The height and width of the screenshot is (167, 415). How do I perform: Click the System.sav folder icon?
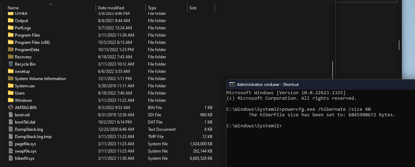pyautogui.click(x=11, y=86)
